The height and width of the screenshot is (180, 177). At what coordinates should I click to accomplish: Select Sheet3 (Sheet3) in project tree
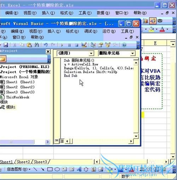pos(20,92)
